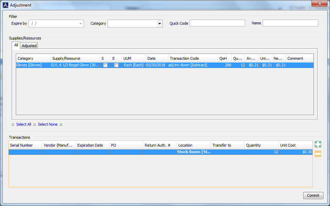The width and height of the screenshot is (330, 206).
Task: Select the All tab
Action: point(16,45)
